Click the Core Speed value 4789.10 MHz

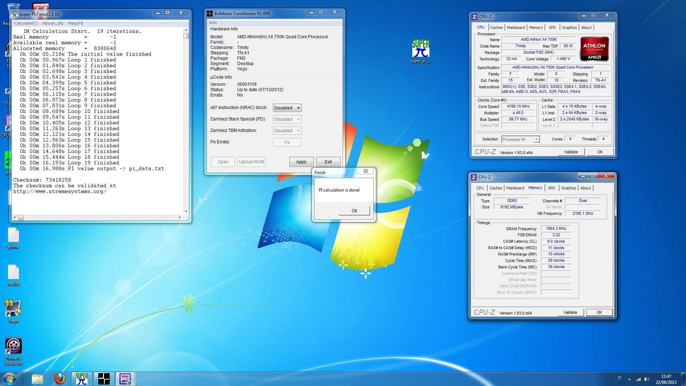pos(518,107)
